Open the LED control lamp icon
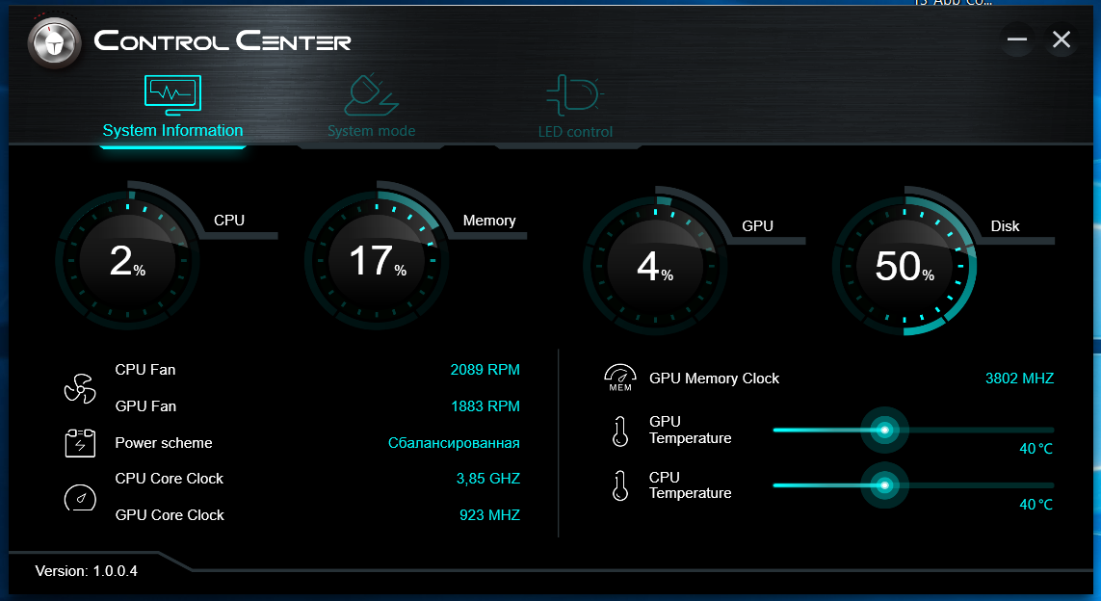The height and width of the screenshot is (601, 1101). [574, 95]
